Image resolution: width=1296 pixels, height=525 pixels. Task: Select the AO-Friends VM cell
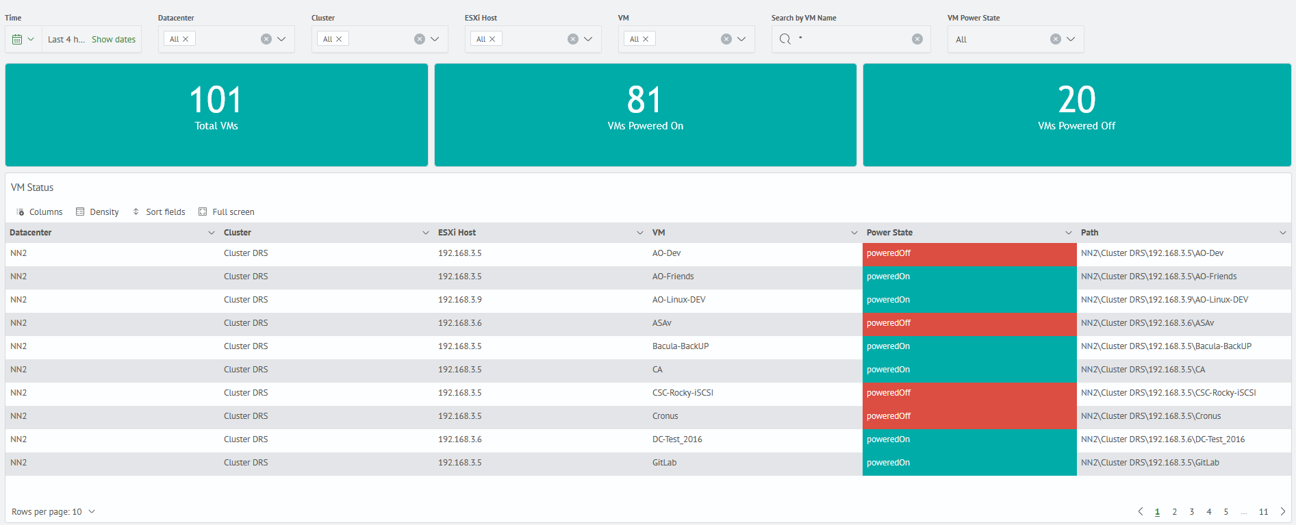point(755,277)
